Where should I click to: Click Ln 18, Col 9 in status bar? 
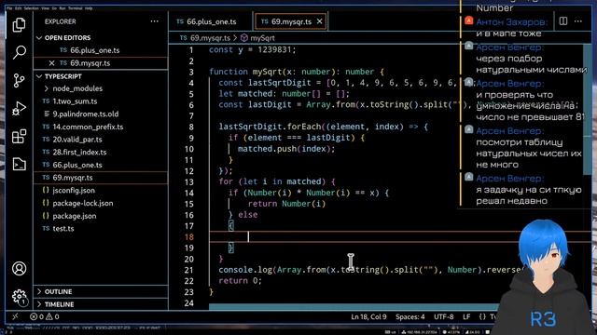tap(368, 316)
